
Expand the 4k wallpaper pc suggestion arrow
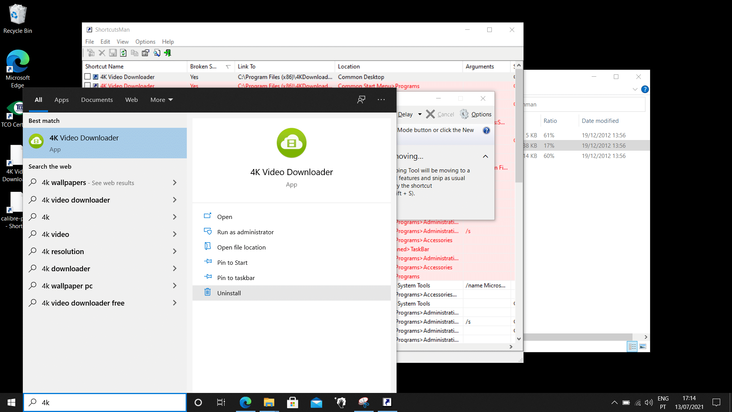pos(175,286)
